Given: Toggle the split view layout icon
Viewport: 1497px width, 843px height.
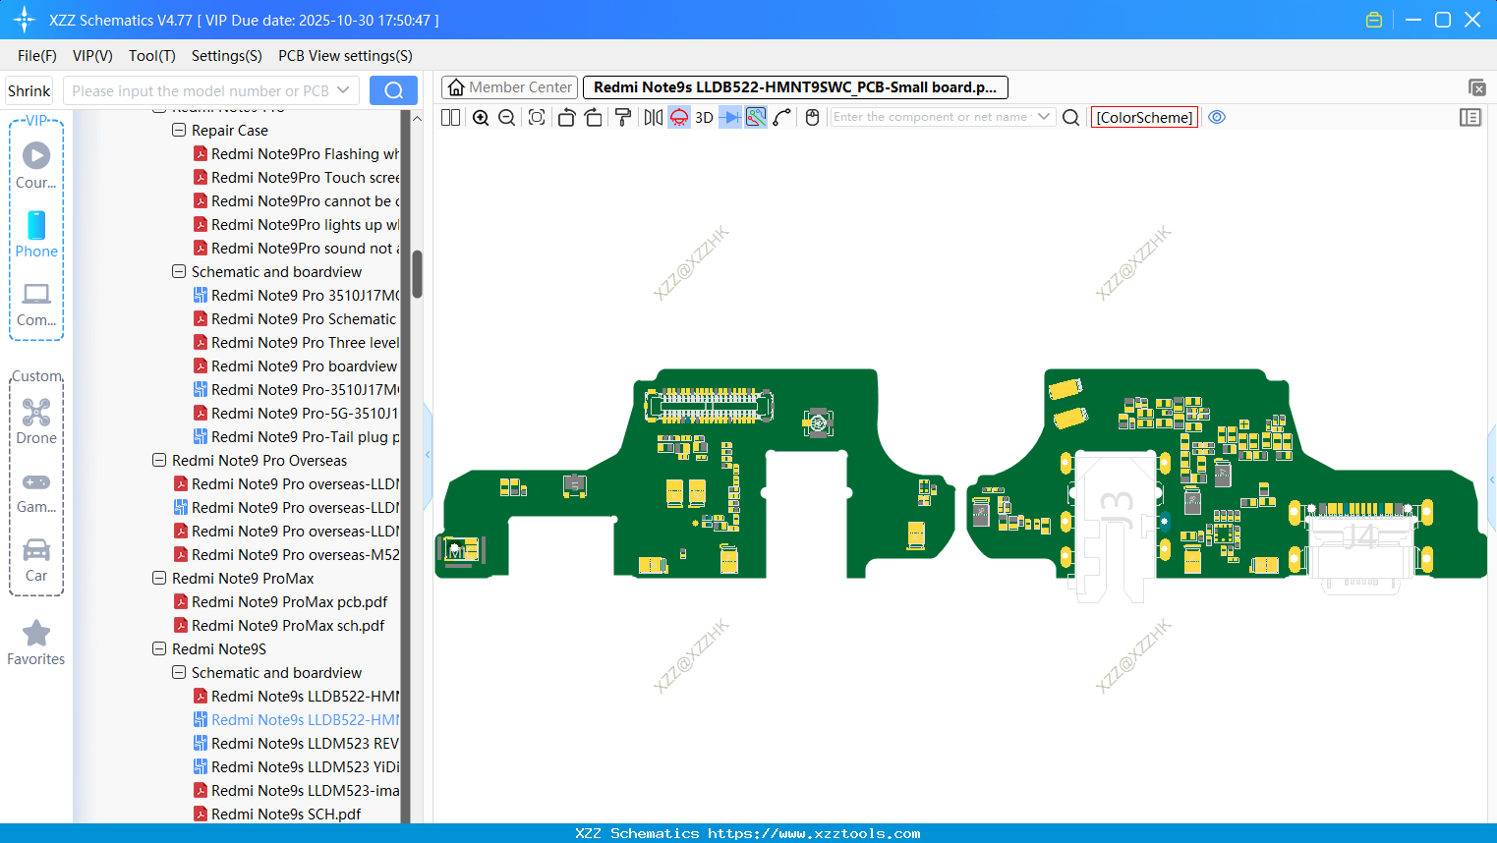Looking at the screenshot, I should pos(450,117).
